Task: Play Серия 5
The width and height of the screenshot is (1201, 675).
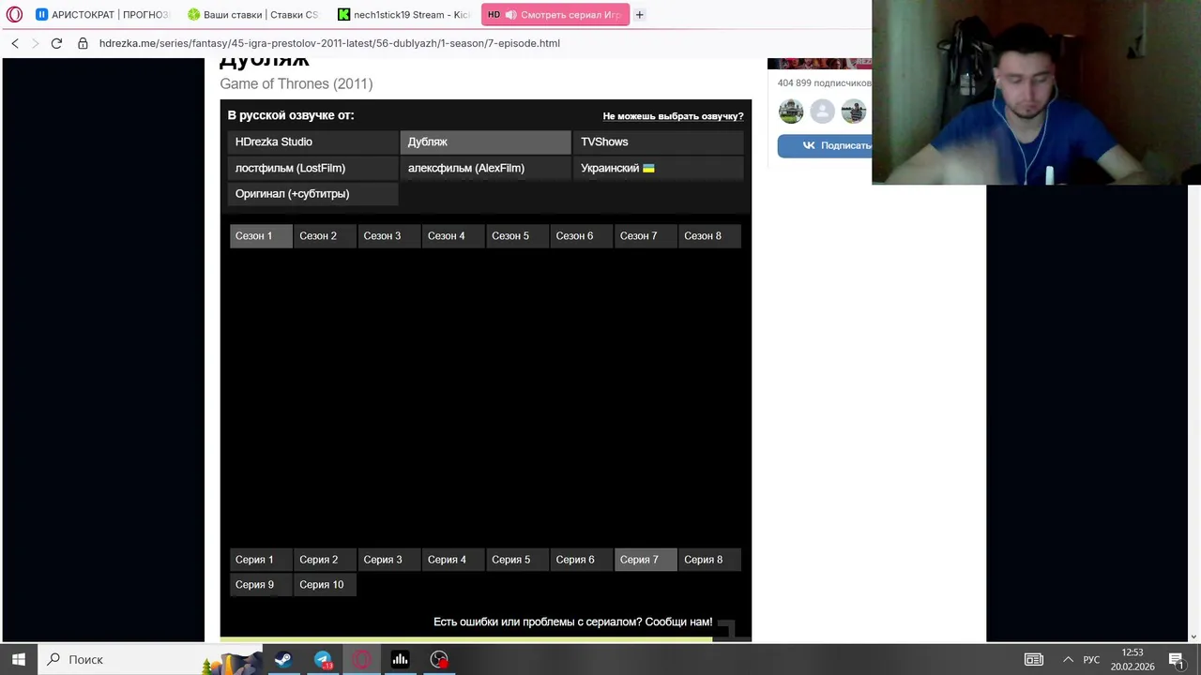Action: click(517, 560)
